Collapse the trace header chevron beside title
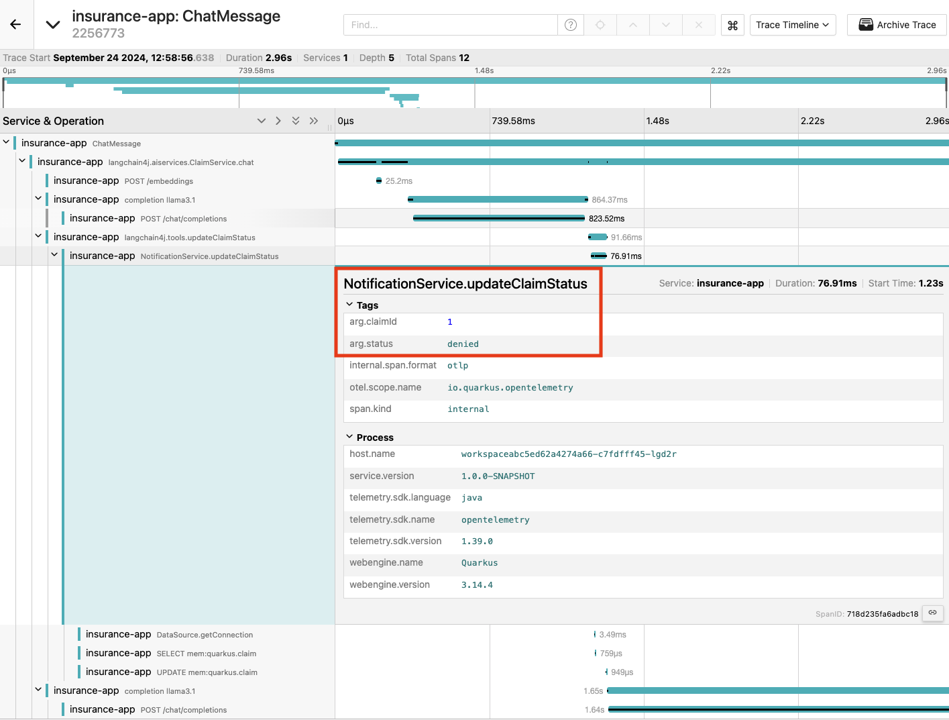 click(x=52, y=25)
